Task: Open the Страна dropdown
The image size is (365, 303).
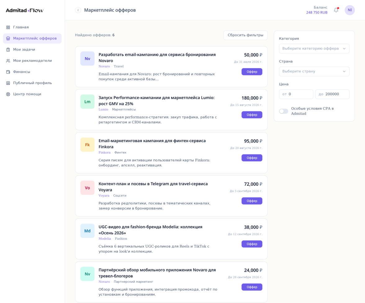Action: (314, 71)
